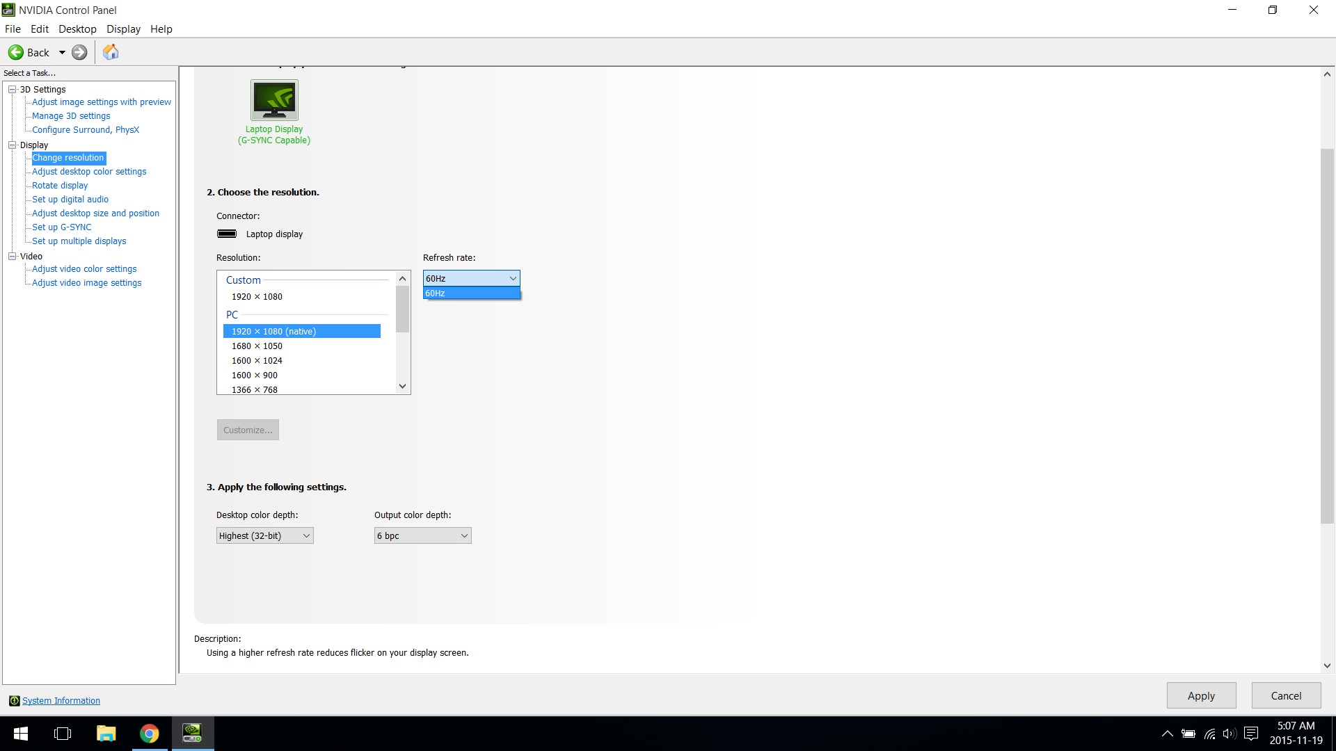Viewport: 1336px width, 751px height.
Task: Open Adjust desktop color settings
Action: (x=89, y=171)
